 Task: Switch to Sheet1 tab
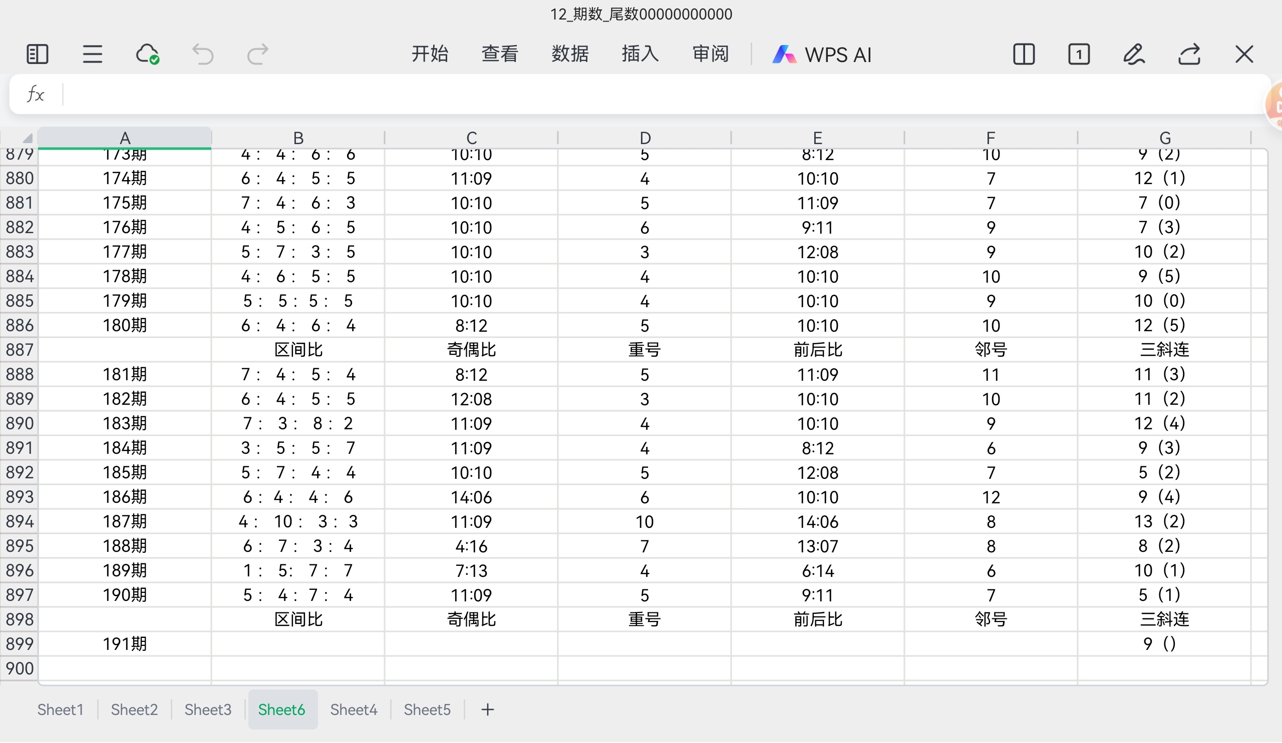tap(61, 710)
